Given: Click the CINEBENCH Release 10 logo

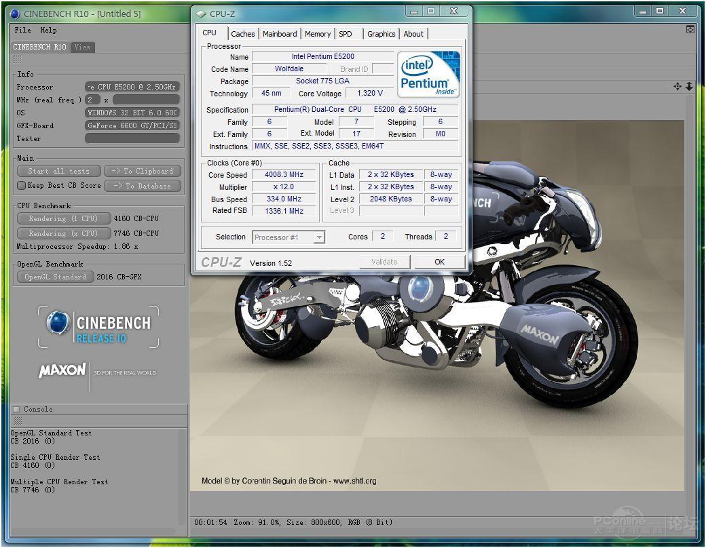Looking at the screenshot, I should click(x=98, y=327).
